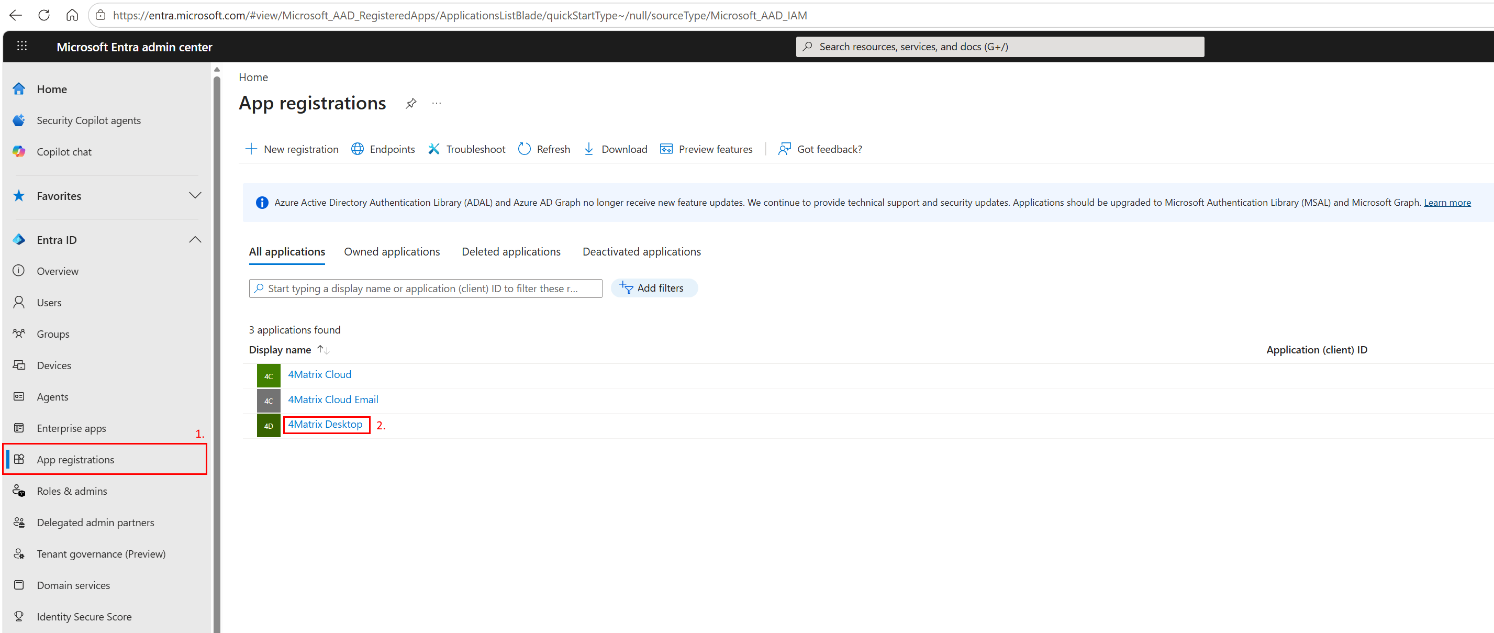Click the Home breadcrumb link
This screenshot has width=1494, height=633.
pos(253,77)
